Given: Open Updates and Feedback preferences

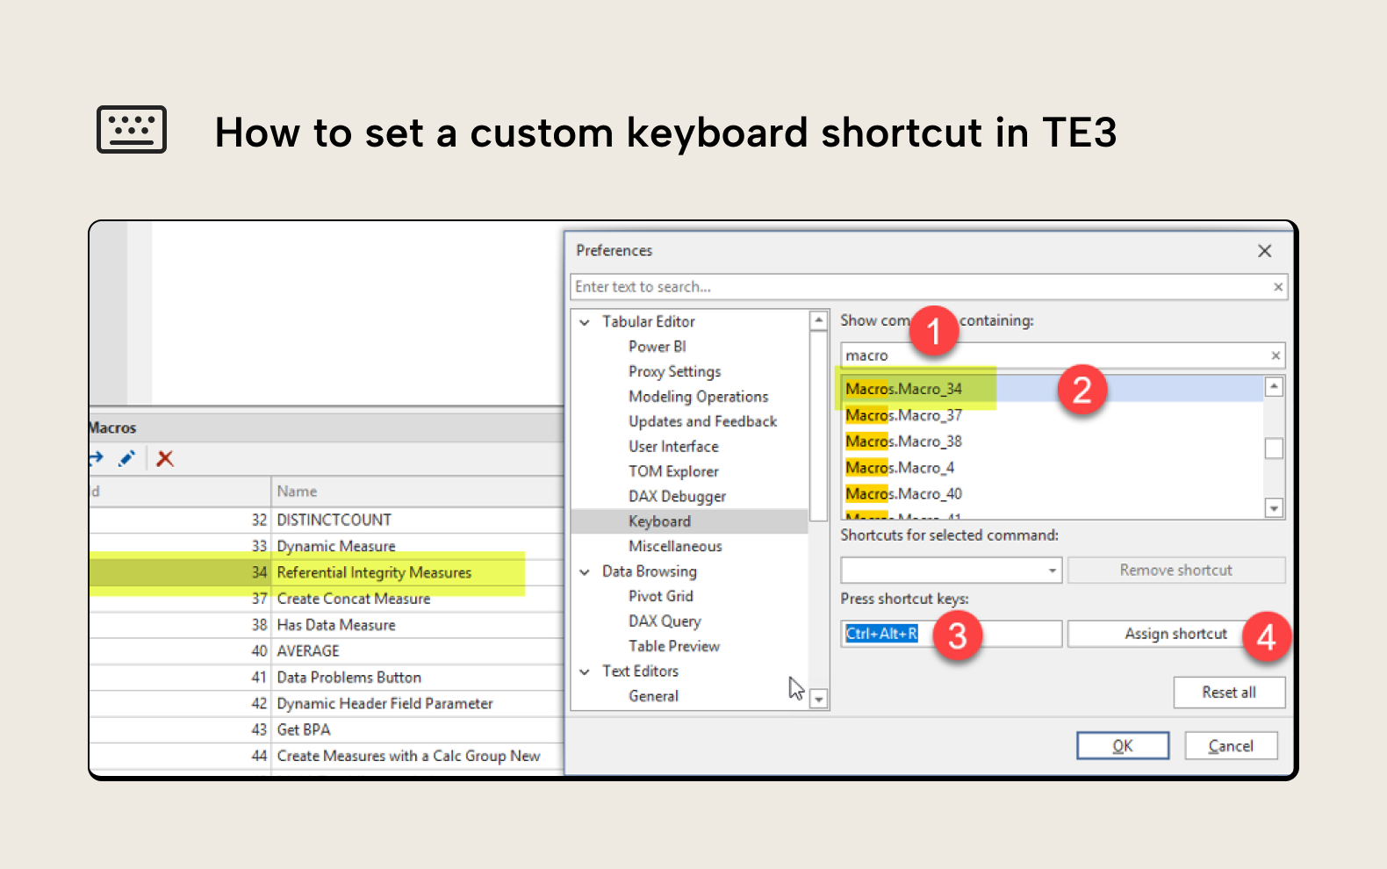Looking at the screenshot, I should [702, 421].
